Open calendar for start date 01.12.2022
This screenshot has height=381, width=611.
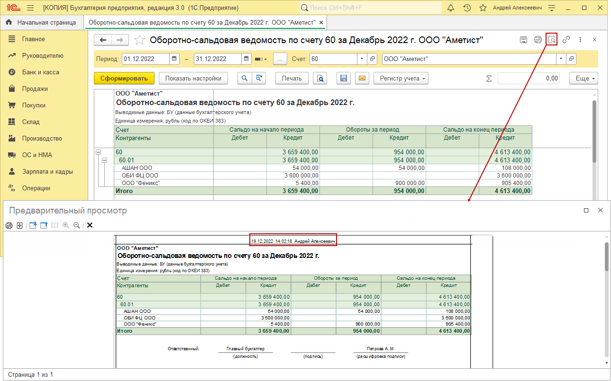click(x=174, y=59)
